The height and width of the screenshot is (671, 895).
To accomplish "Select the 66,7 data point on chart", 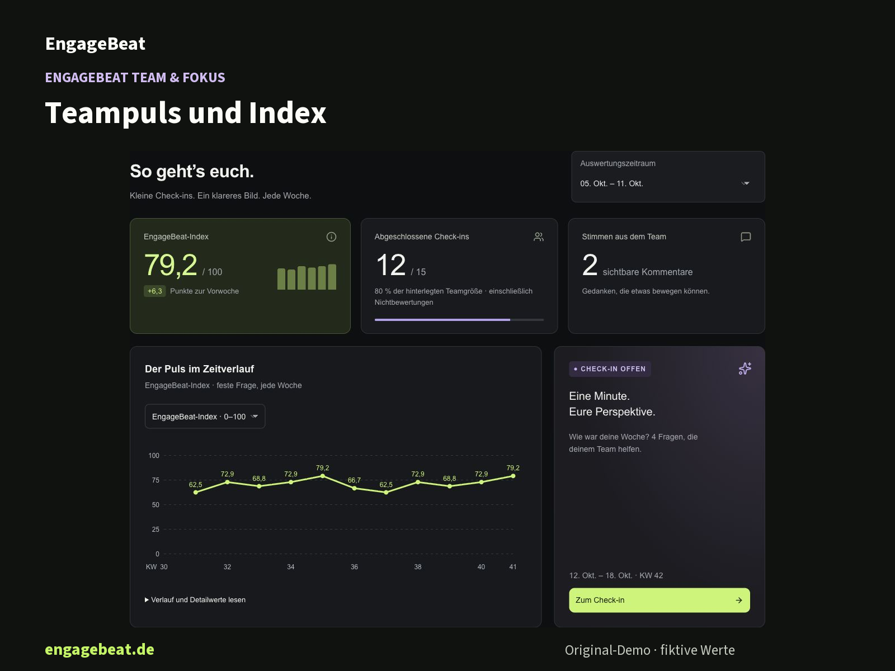I will (x=354, y=488).
